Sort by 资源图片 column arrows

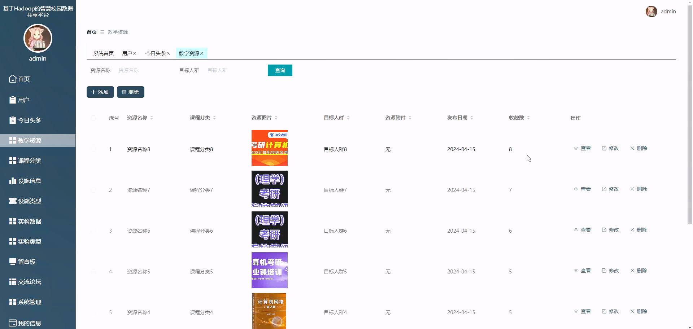[276, 118]
